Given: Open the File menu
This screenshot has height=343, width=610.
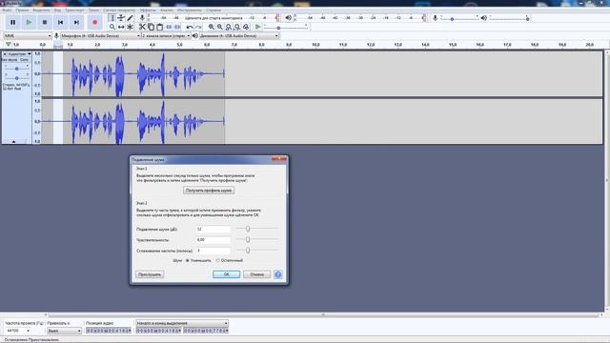Looking at the screenshot, I should (7, 10).
